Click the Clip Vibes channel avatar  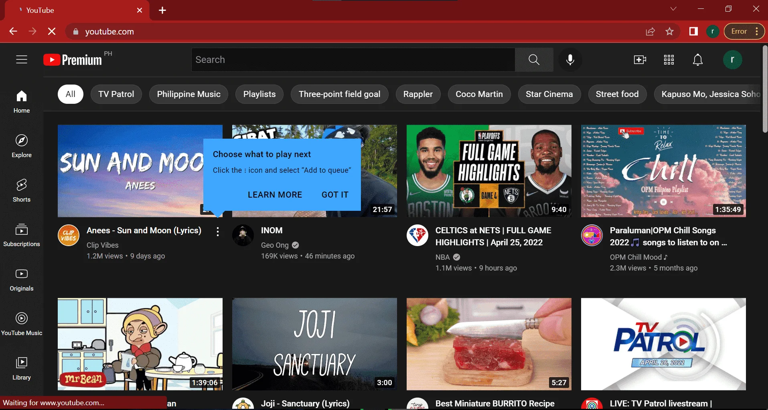69,235
